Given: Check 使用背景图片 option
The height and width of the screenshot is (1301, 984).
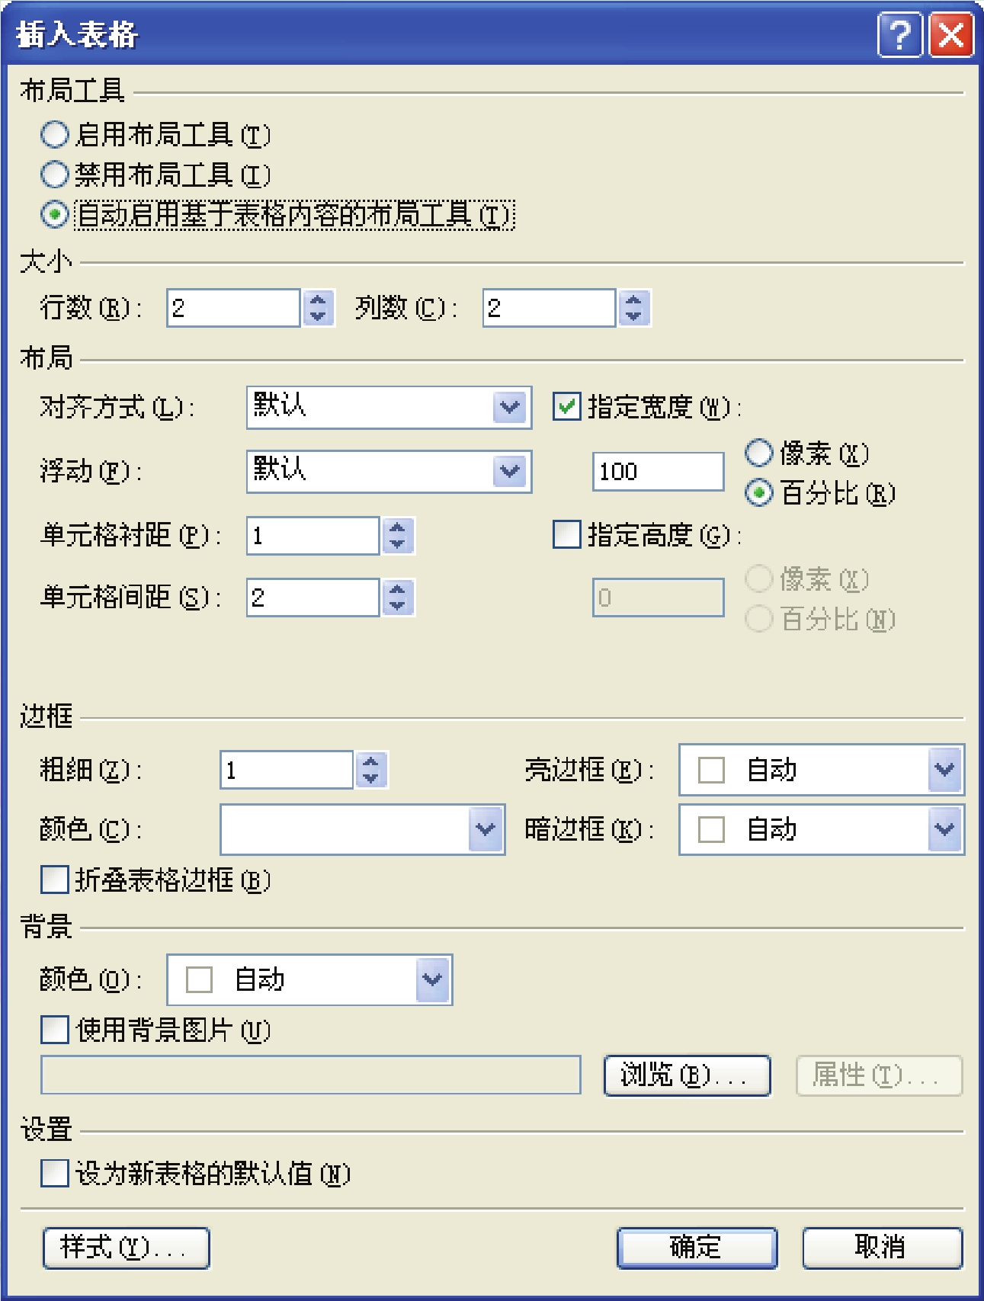Looking at the screenshot, I should [x=54, y=1030].
